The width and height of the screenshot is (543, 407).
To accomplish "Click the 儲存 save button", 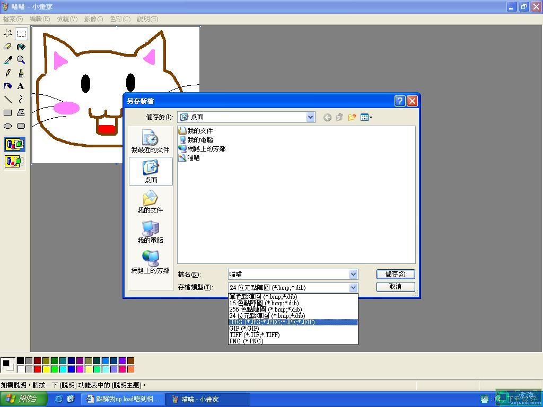I will (395, 274).
